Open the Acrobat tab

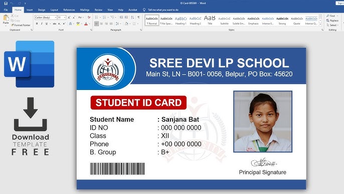133,10
